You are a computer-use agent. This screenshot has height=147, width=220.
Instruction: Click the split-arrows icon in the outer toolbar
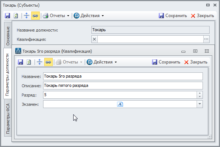[x=26, y=16]
